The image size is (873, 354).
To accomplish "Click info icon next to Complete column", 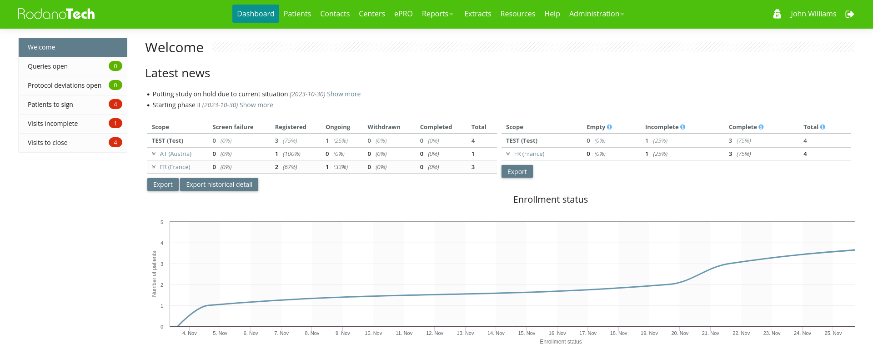I will [x=761, y=127].
